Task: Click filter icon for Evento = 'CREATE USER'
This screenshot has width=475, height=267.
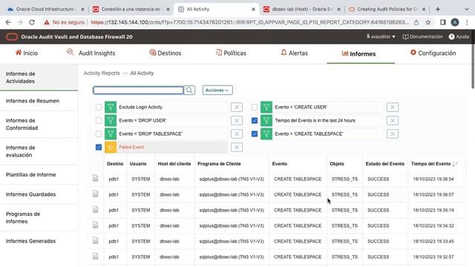Action: [266, 107]
